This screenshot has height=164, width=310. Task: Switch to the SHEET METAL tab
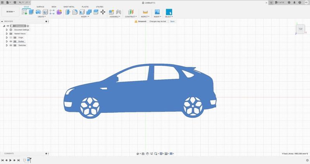tap(69, 7)
